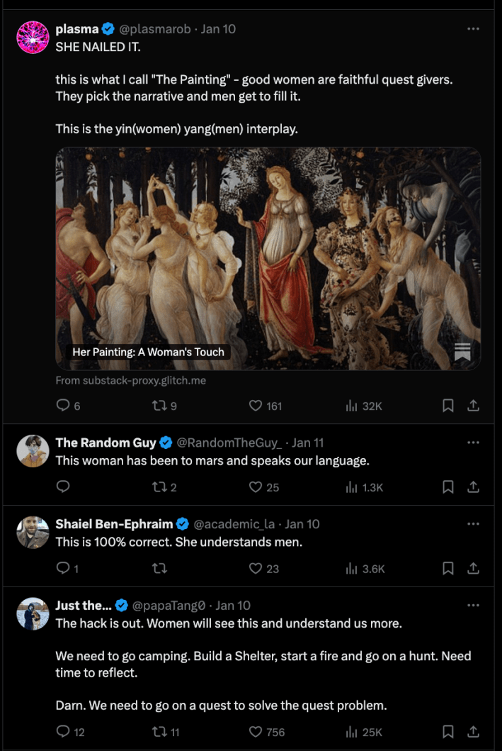Open the three-dot menu on Shaiel Ben-Ephraim's reply
This screenshot has height=751, width=502.
pos(473,523)
